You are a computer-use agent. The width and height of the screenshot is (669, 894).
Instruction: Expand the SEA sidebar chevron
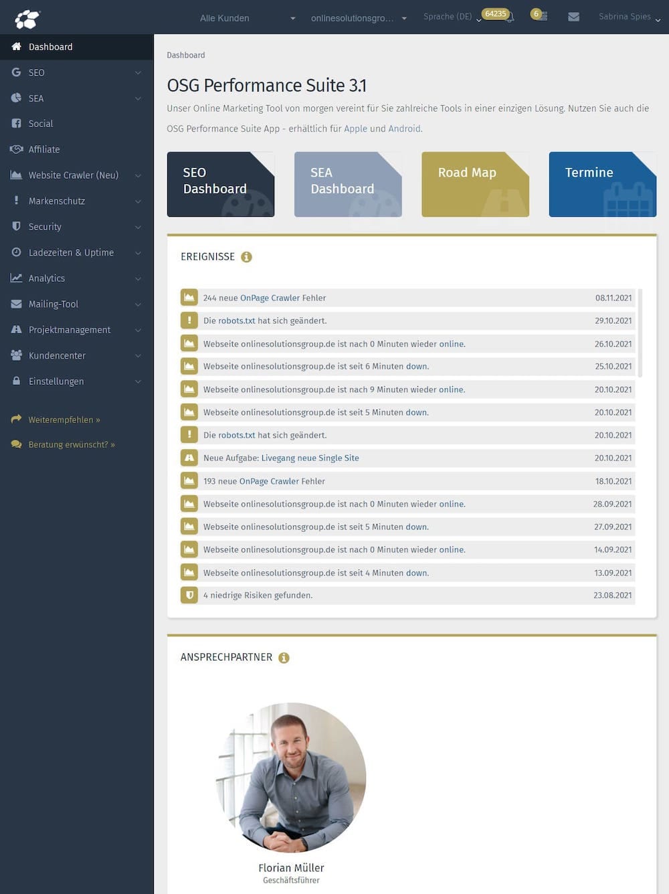(x=138, y=98)
